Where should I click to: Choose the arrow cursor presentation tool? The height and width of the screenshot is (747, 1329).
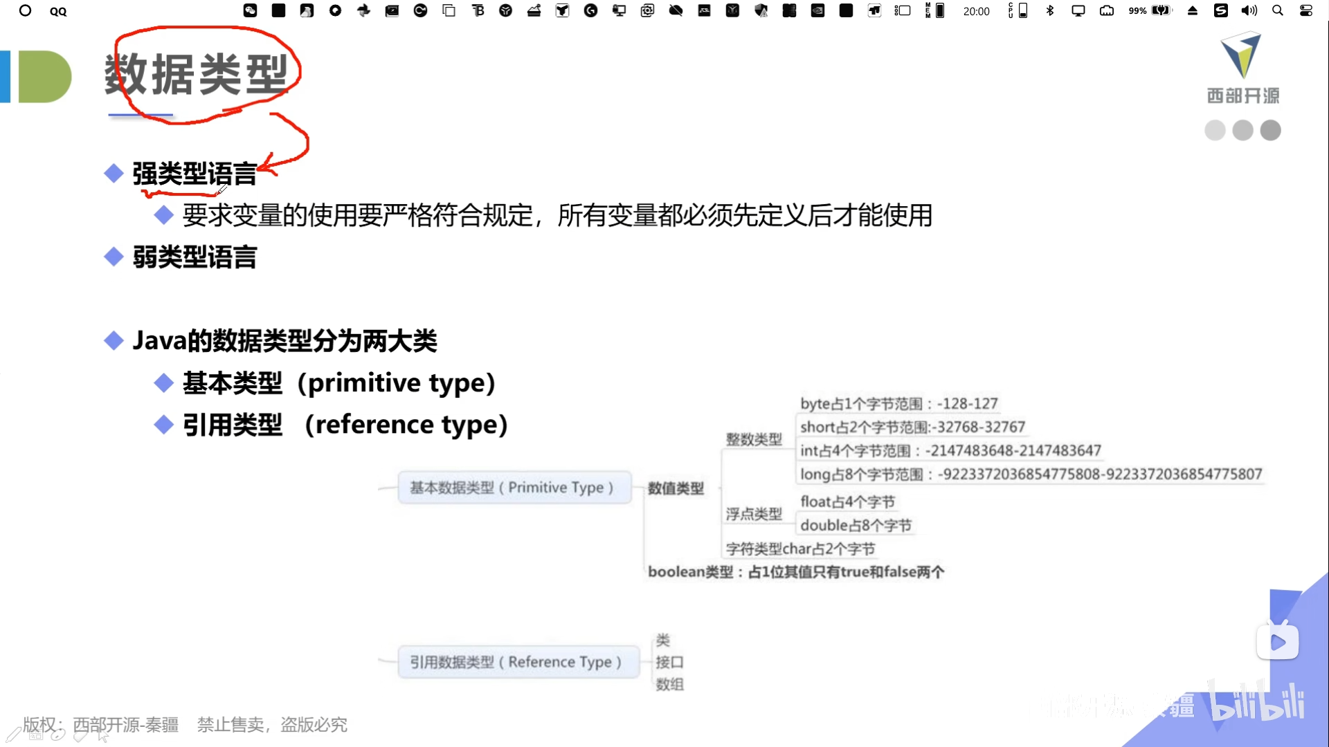coord(103,735)
